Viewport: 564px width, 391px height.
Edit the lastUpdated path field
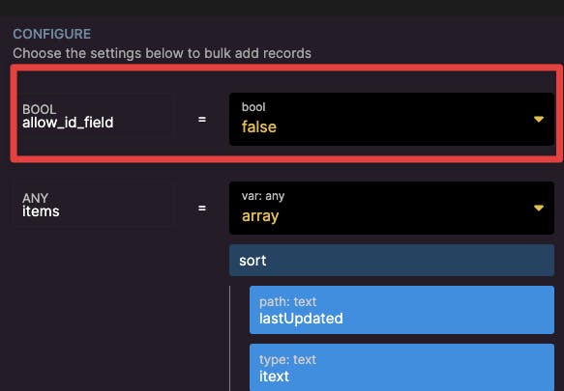401,310
